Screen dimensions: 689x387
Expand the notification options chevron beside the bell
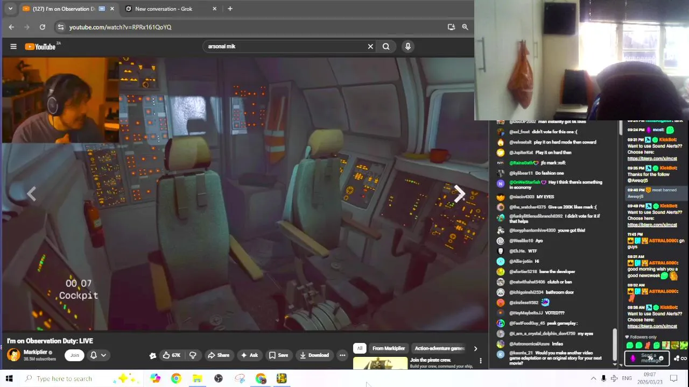tap(103, 355)
